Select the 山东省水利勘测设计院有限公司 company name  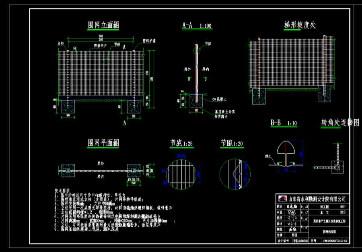click(x=317, y=199)
